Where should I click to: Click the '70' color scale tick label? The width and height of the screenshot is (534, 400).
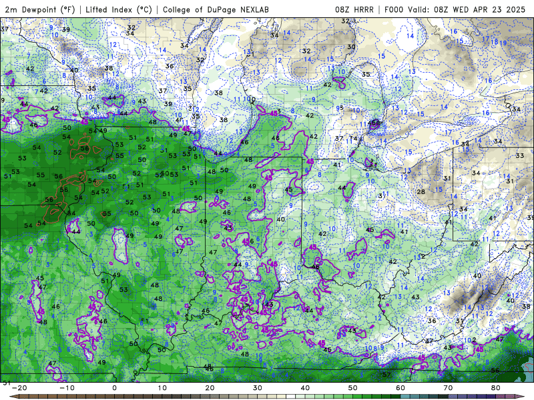pyautogui.click(x=448, y=388)
